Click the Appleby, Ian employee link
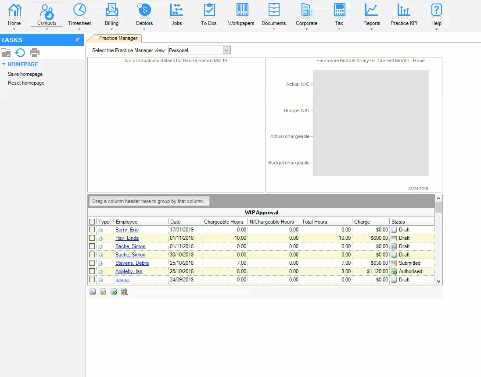Screen dimensions: 481x377 [x=129, y=271]
